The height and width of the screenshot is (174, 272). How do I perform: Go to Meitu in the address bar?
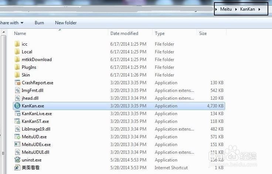pyautogui.click(x=226, y=9)
